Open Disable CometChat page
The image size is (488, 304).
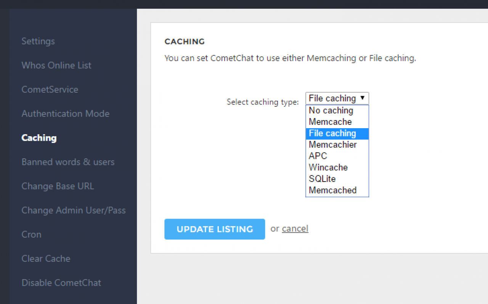point(61,283)
